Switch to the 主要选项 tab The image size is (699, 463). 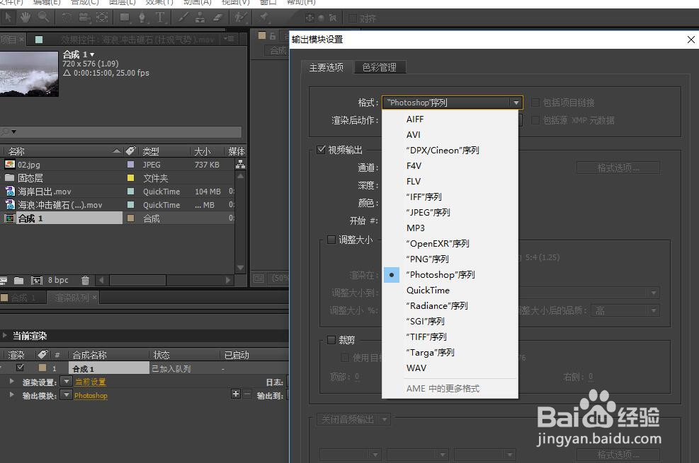[326, 67]
